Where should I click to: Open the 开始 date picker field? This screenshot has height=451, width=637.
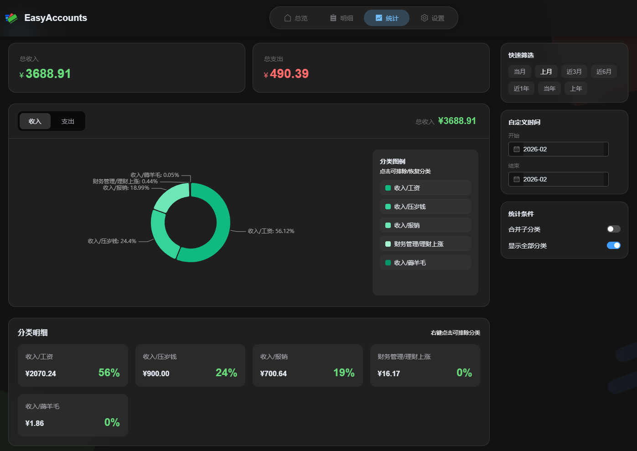pyautogui.click(x=558, y=150)
